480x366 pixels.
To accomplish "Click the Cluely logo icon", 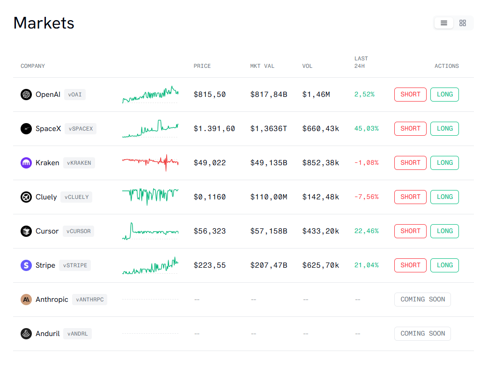I will pos(26,197).
